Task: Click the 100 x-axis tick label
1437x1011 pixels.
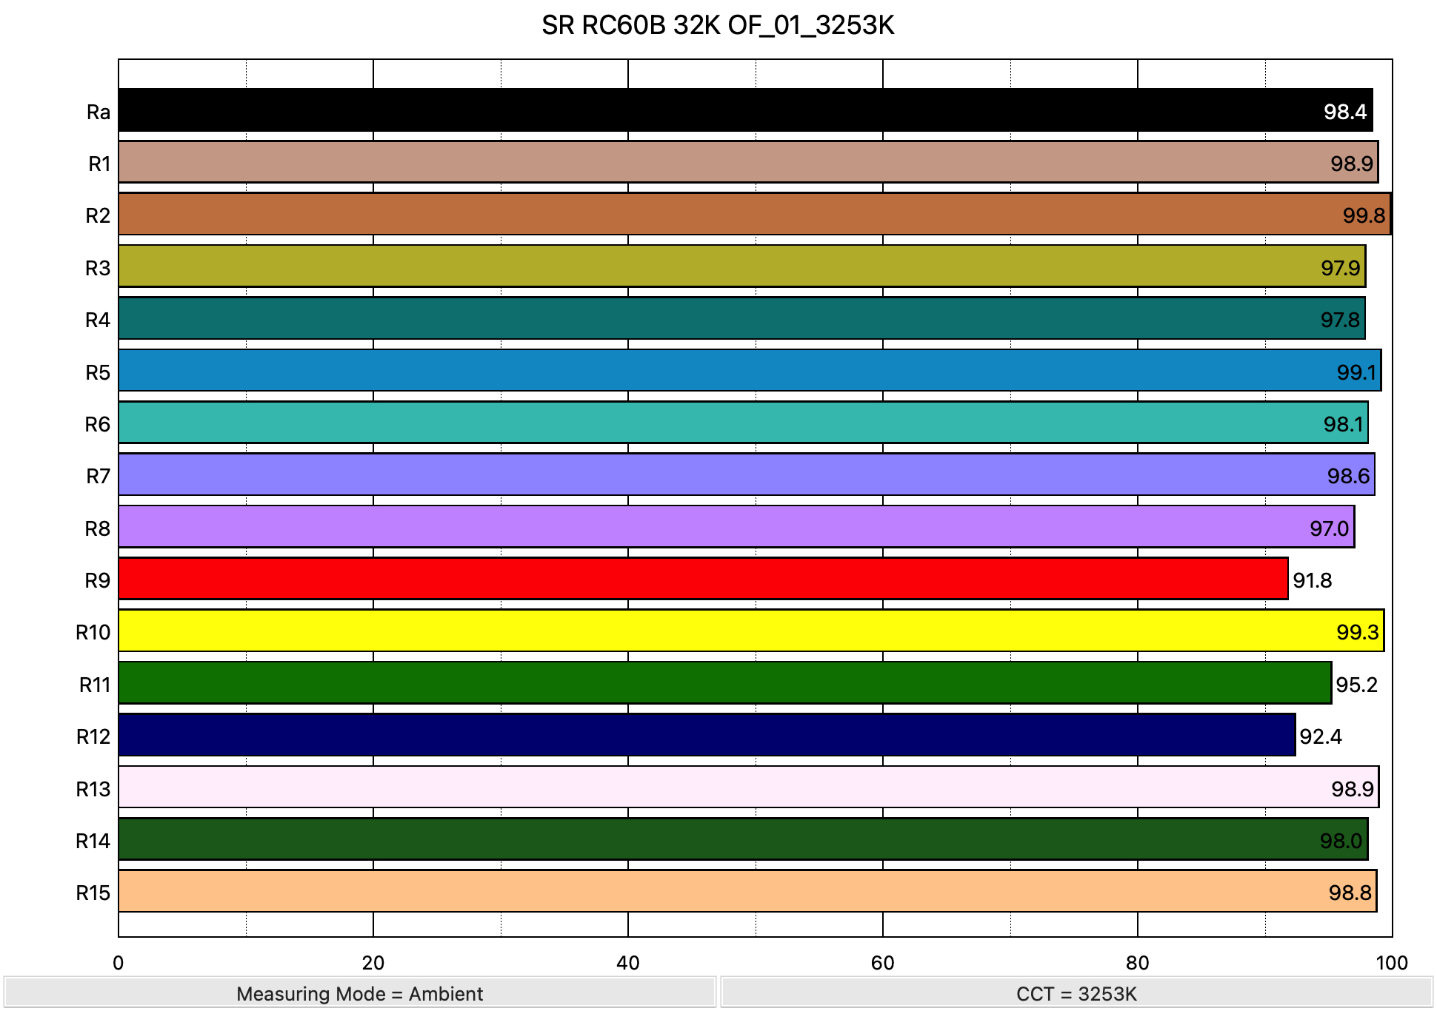Action: pos(1391,962)
